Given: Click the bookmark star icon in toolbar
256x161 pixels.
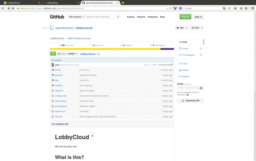Looking at the screenshot, I should tap(241, 8).
